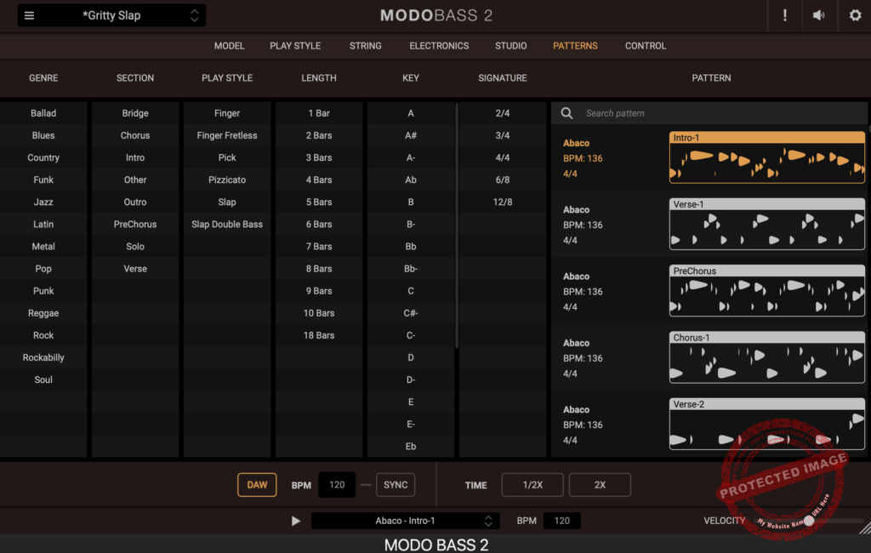Image resolution: width=871 pixels, height=553 pixels.
Task: Pick the Rockabilly genre
Action: [43, 358]
